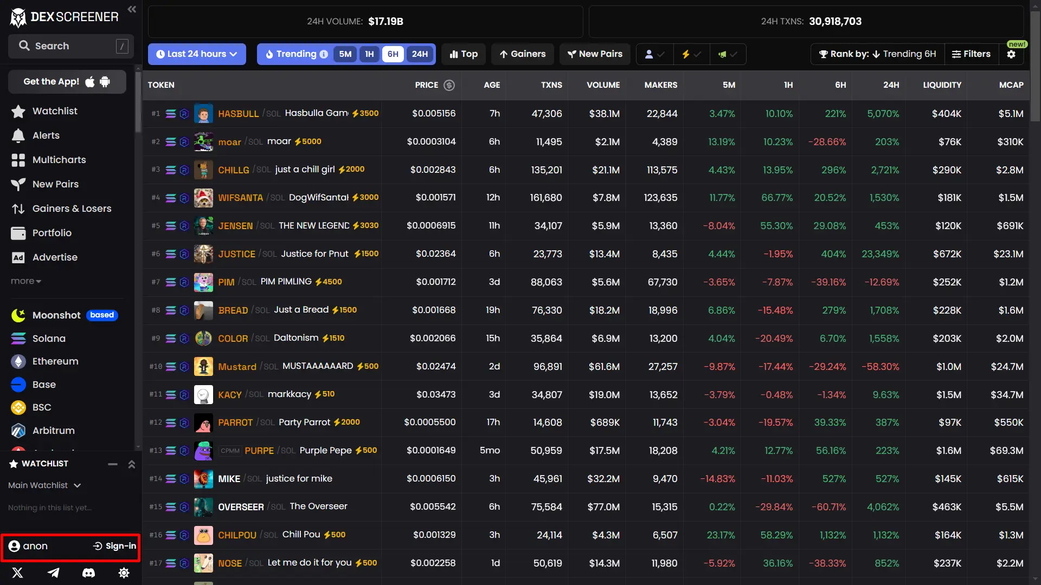Select the Solana chain icon
The height and width of the screenshot is (585, 1041).
(x=18, y=339)
